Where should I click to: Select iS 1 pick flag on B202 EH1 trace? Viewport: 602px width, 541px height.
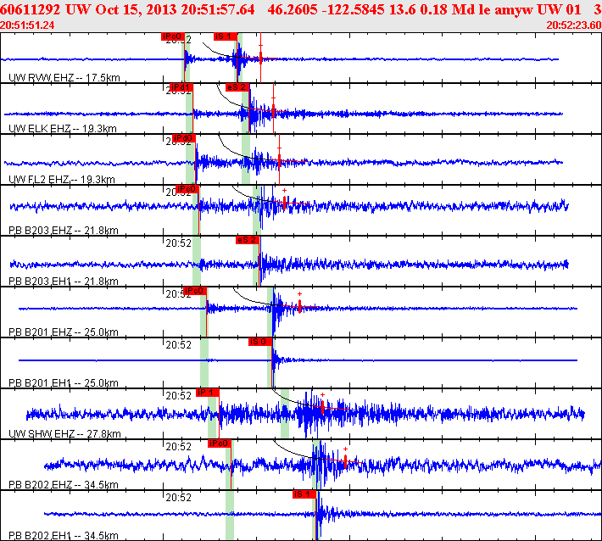pos(304,494)
